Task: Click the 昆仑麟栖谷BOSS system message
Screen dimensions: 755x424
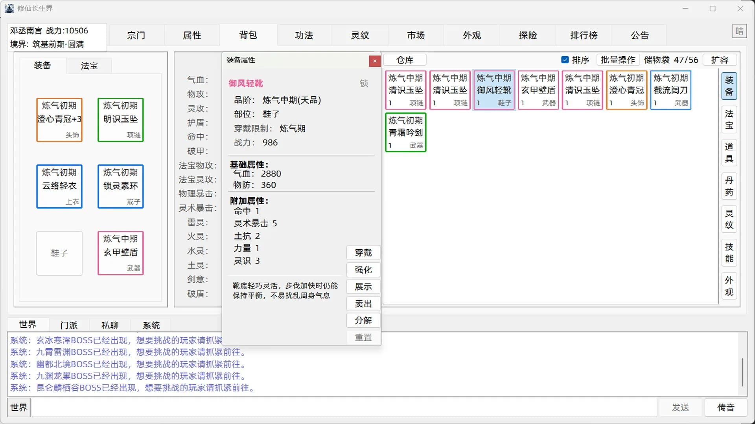Action: (x=134, y=388)
